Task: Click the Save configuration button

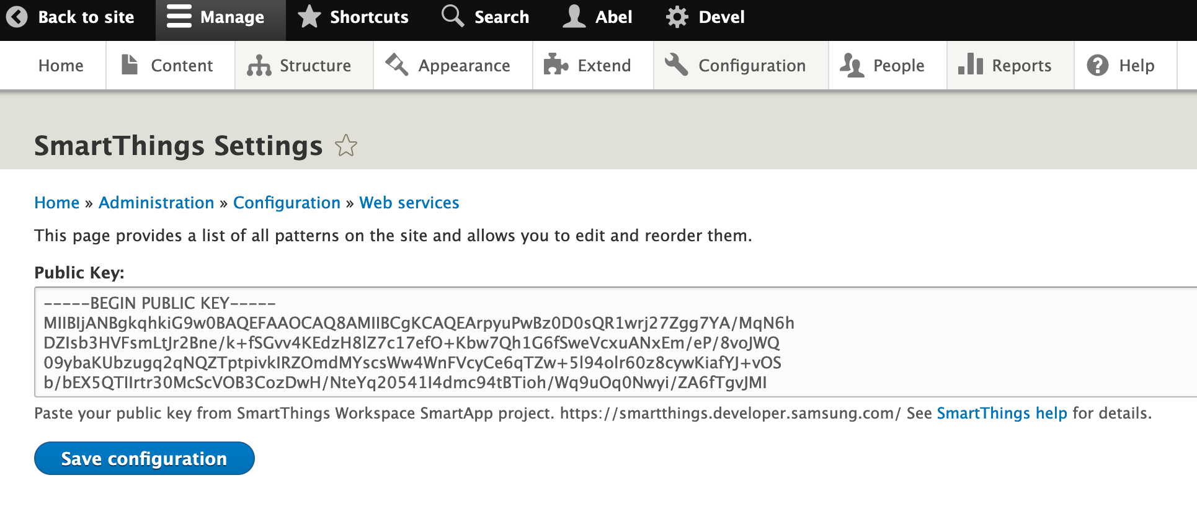Action: (x=144, y=458)
